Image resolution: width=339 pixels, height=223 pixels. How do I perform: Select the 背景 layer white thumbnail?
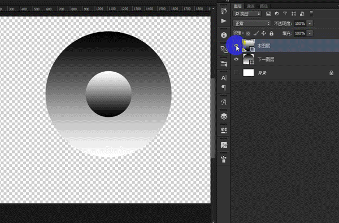[249, 73]
